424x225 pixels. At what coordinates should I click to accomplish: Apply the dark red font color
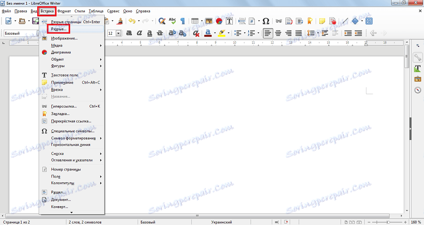click(x=208, y=33)
